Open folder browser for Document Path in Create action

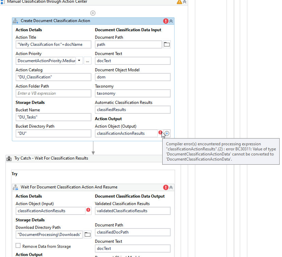click(167, 44)
